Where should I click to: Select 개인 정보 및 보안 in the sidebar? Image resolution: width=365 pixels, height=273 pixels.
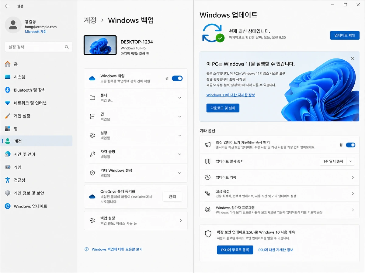click(36, 193)
